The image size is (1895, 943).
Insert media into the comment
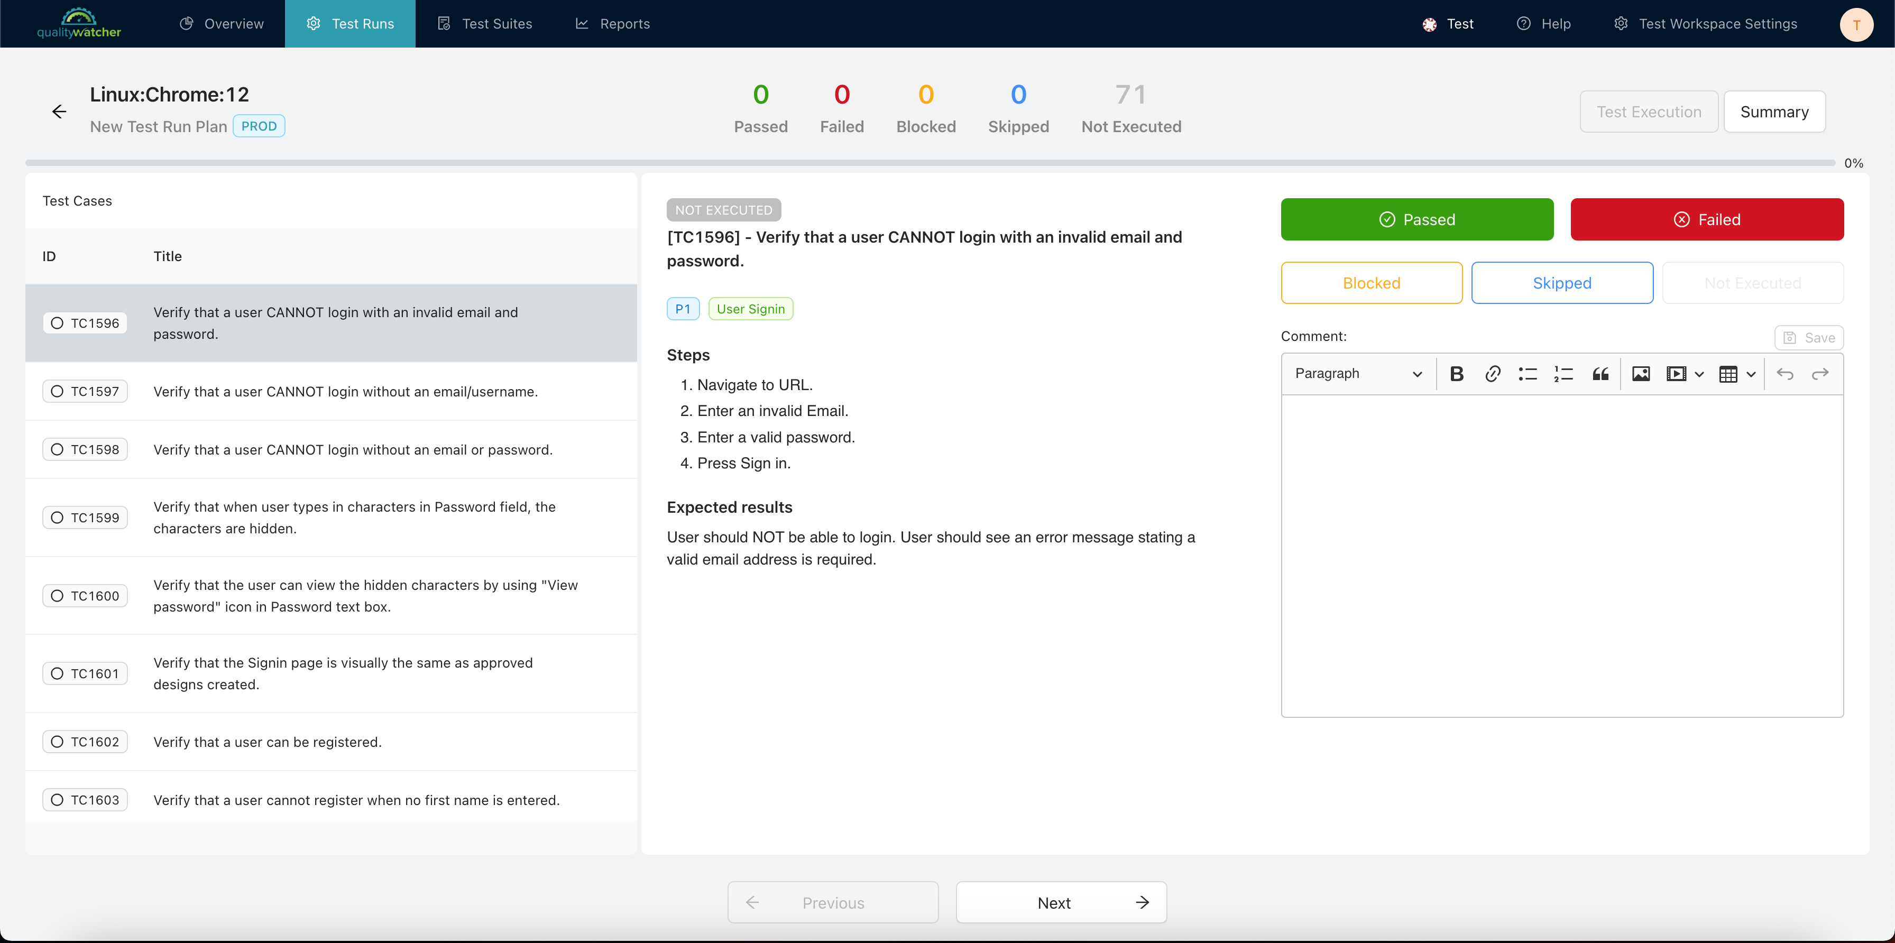coord(1676,374)
